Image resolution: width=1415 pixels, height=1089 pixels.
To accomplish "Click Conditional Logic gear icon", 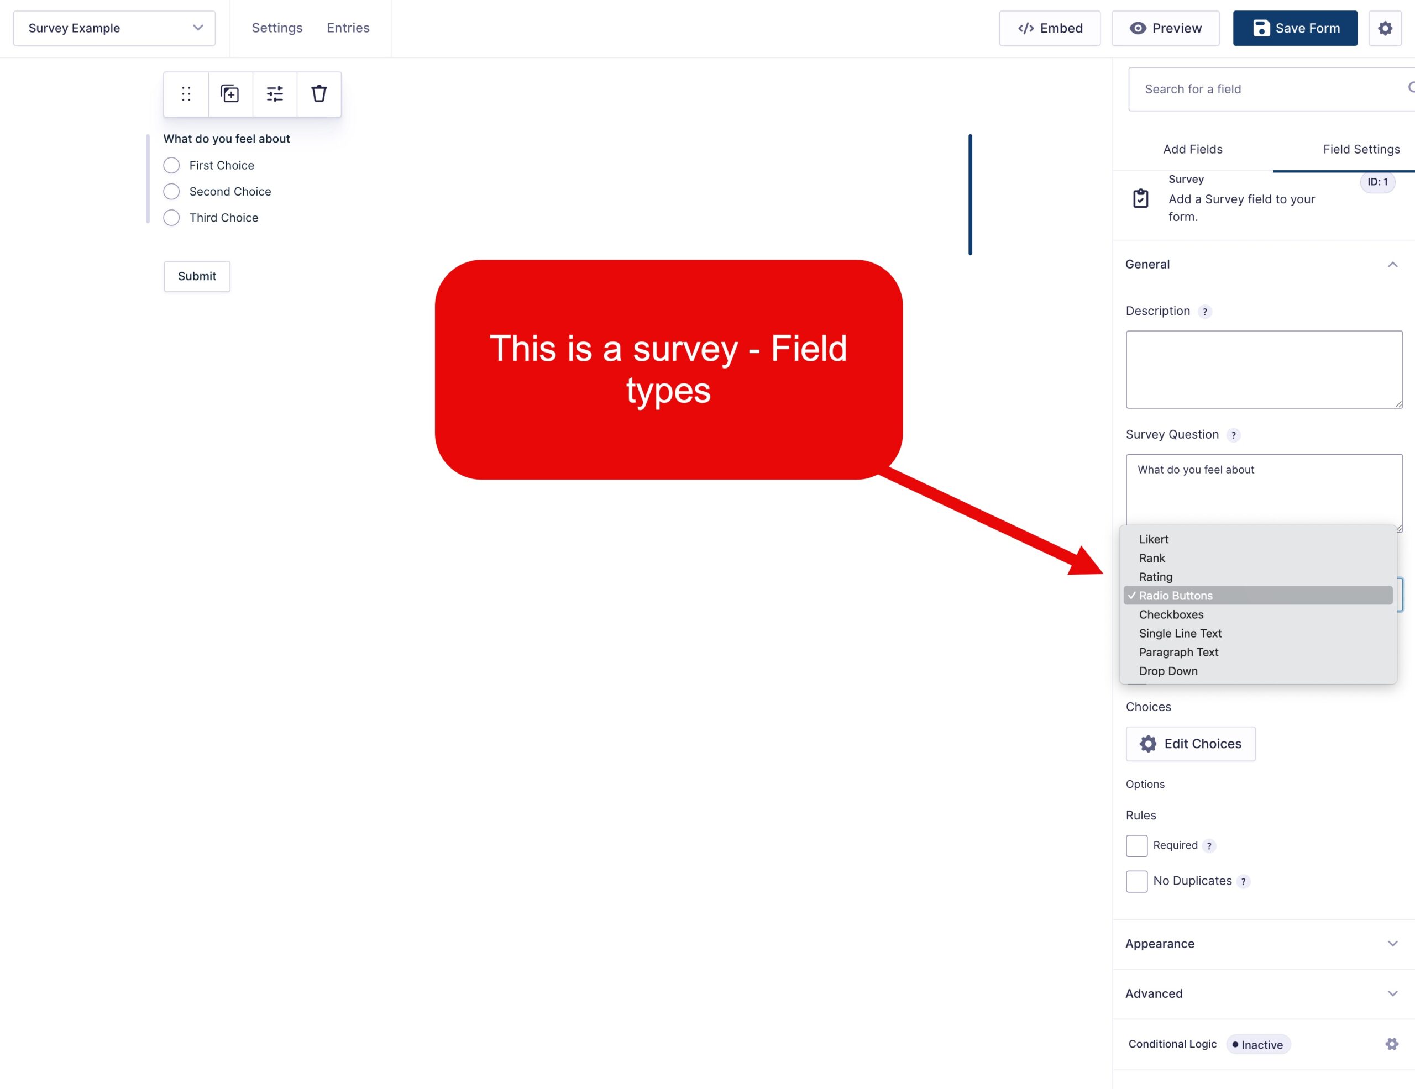I will (x=1391, y=1044).
